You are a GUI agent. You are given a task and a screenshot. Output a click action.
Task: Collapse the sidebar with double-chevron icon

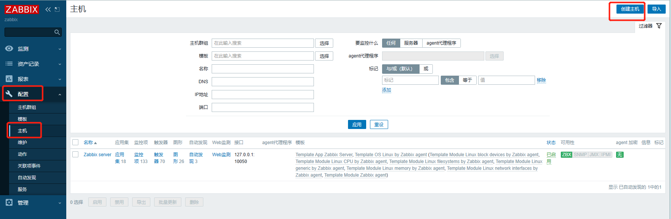pos(48,9)
